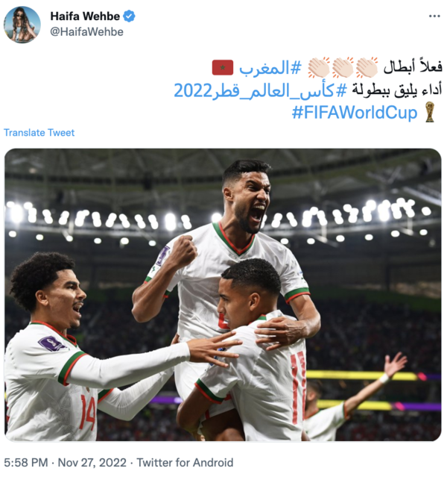Click the 5:58 PM timestamp
The width and height of the screenshot is (447, 480).
click(x=26, y=463)
